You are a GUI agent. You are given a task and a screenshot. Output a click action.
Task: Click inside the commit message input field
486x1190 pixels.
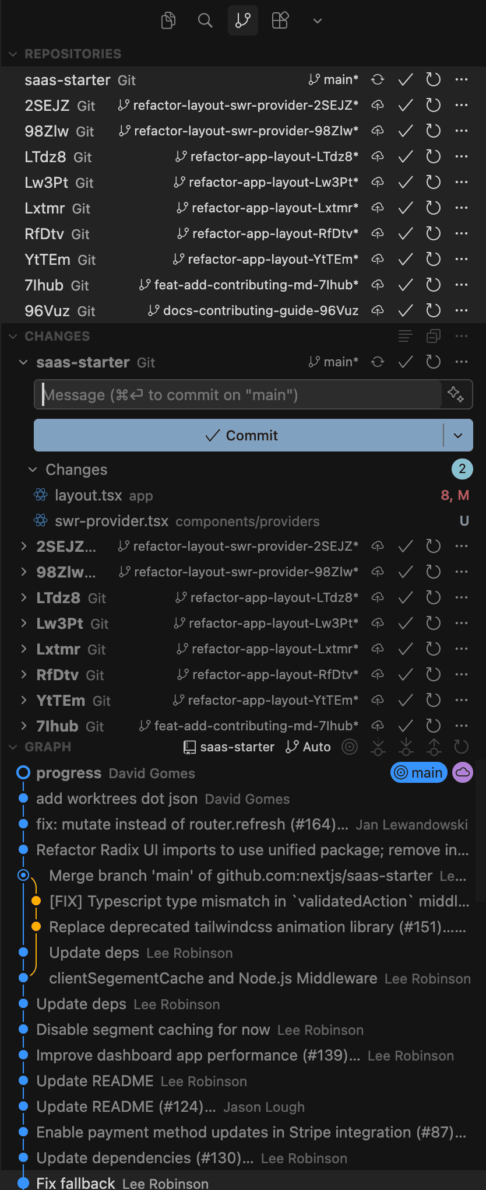[233, 394]
